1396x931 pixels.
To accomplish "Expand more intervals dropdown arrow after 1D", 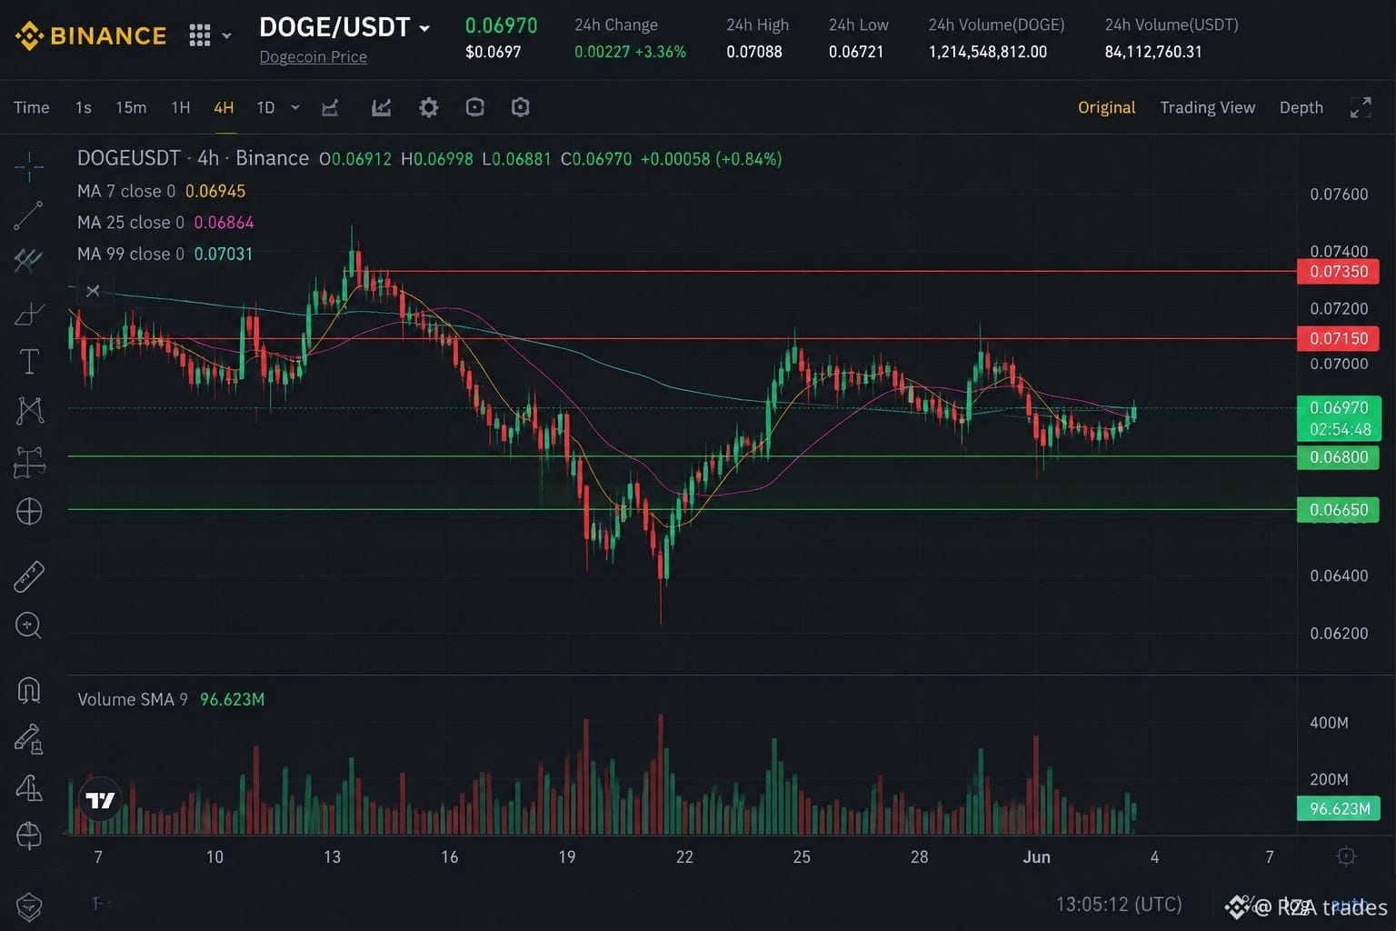I will [295, 107].
